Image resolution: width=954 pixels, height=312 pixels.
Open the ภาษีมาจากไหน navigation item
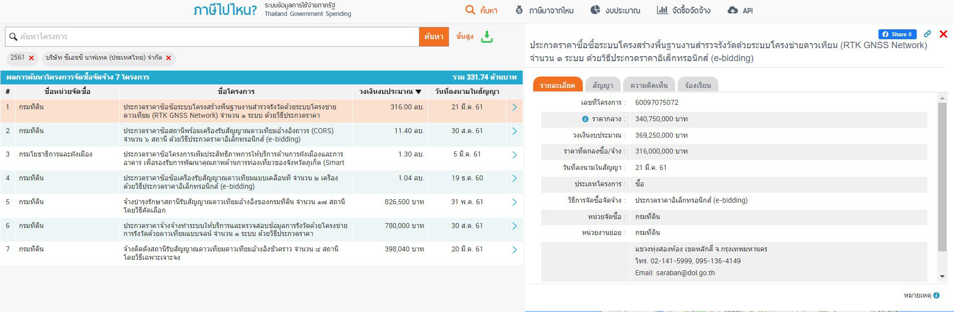tap(544, 10)
